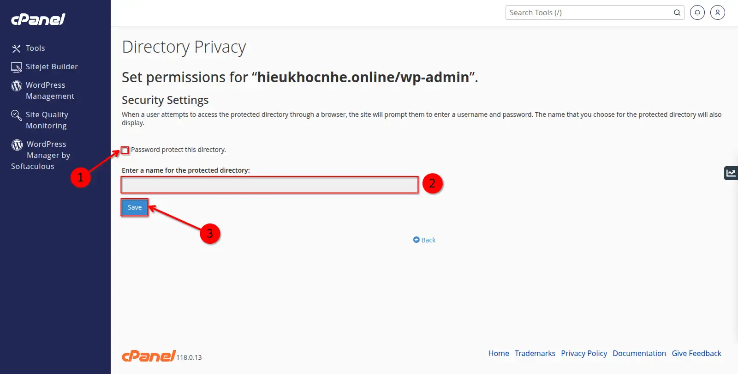The height and width of the screenshot is (374, 738).
Task: Click the Sitejet Builder icon
Action: click(16, 67)
